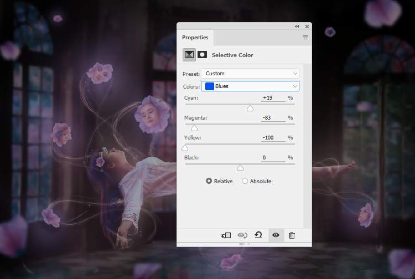Click the view previous state icon
This screenshot has width=415, height=279.
pyautogui.click(x=242, y=235)
